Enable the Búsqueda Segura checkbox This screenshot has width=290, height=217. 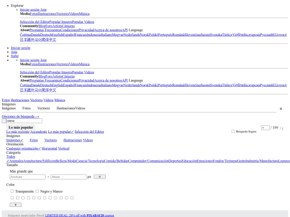click(233, 131)
